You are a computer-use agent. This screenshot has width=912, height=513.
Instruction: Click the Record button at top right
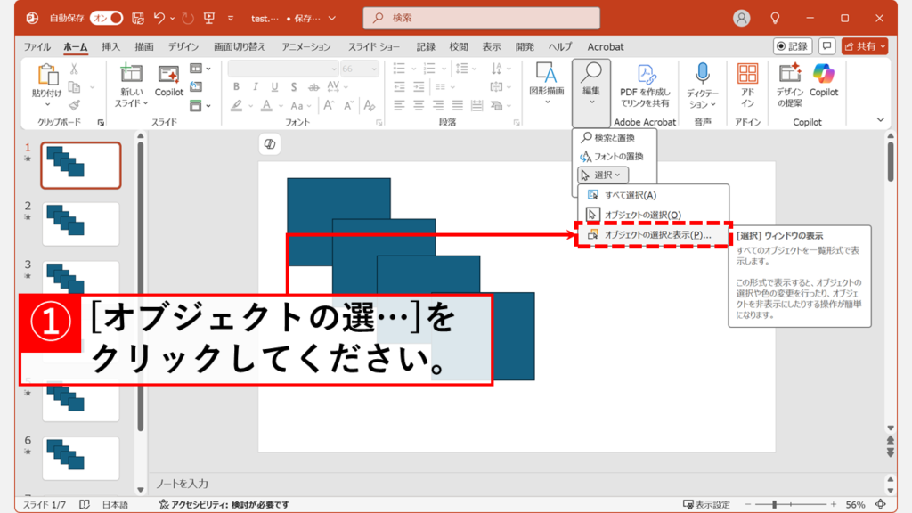[x=792, y=46]
